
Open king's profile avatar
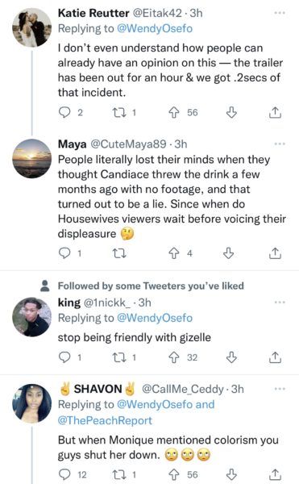point(31,317)
